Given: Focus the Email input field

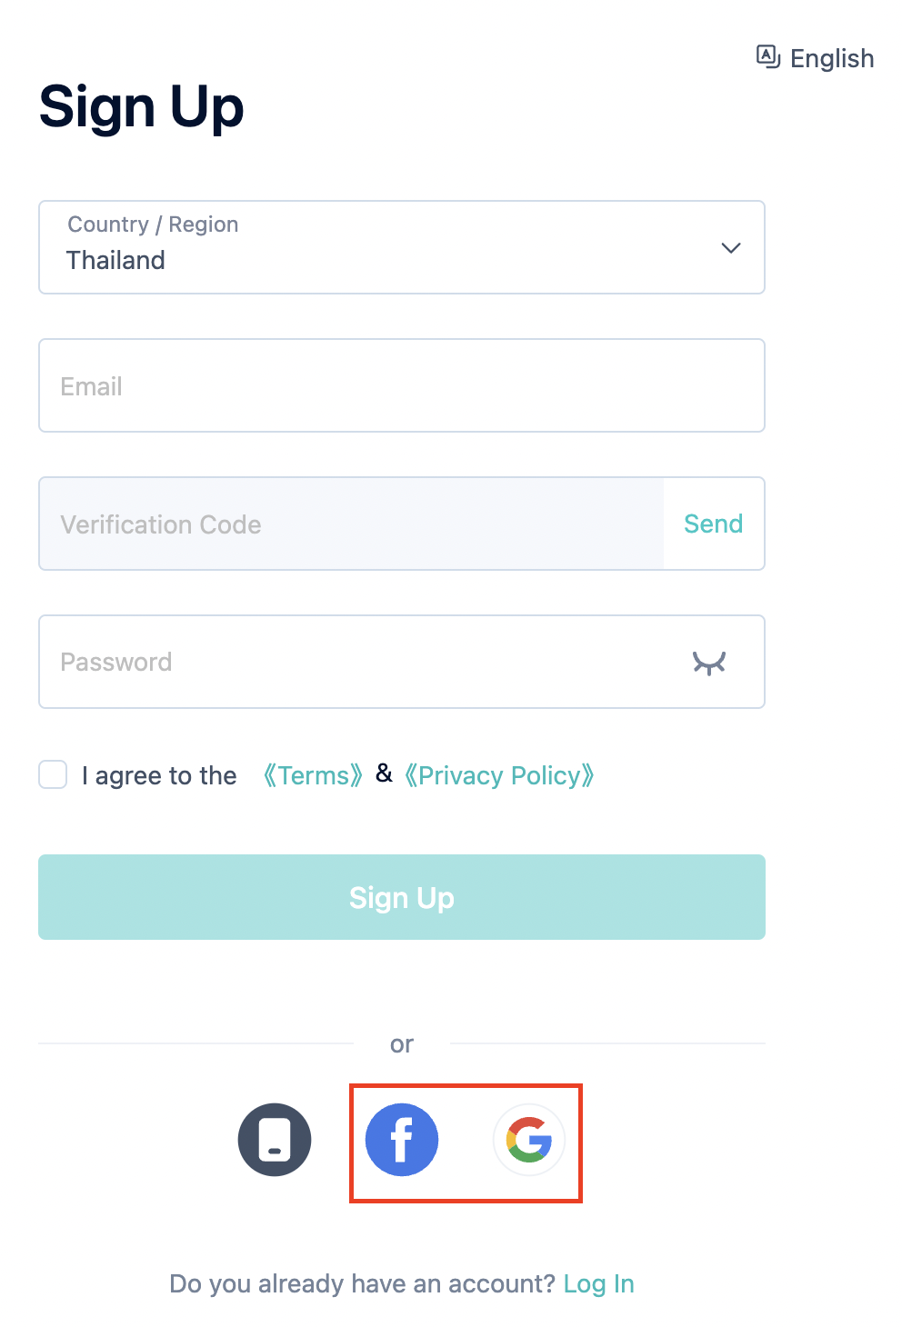Looking at the screenshot, I should point(402,385).
